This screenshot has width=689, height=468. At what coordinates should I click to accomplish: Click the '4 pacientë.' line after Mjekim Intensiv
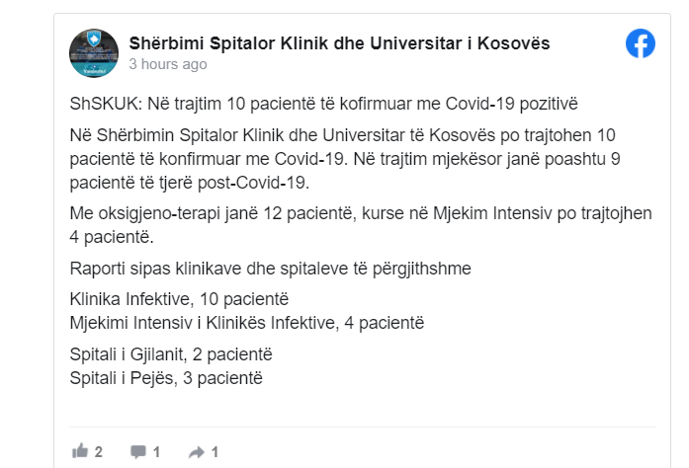tap(112, 237)
